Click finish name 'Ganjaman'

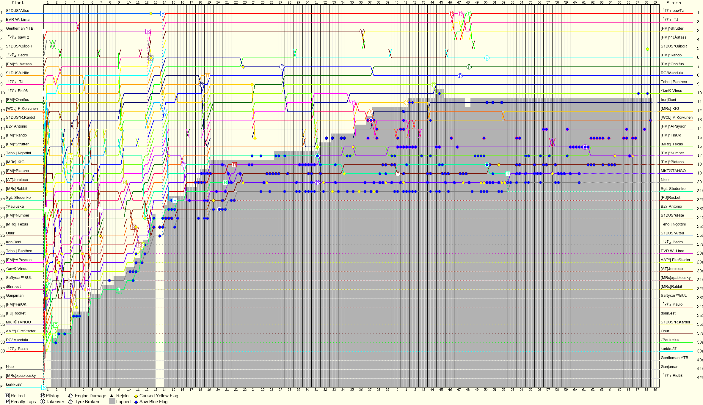coord(669,366)
